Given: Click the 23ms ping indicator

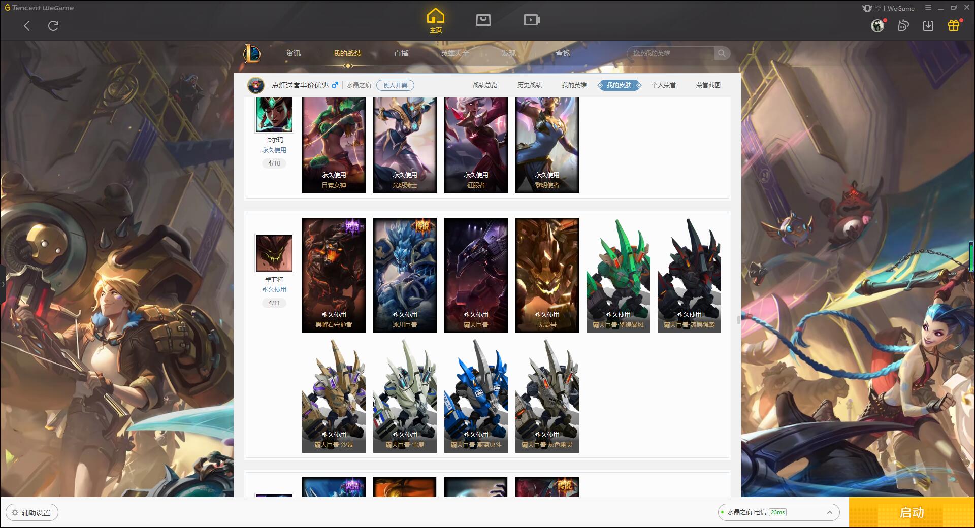Looking at the screenshot, I should point(777,513).
